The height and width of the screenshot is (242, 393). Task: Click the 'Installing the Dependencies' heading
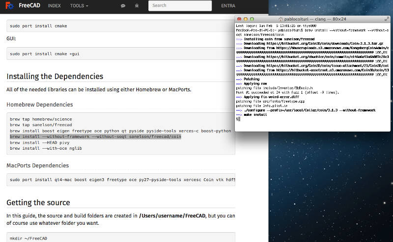pos(55,76)
